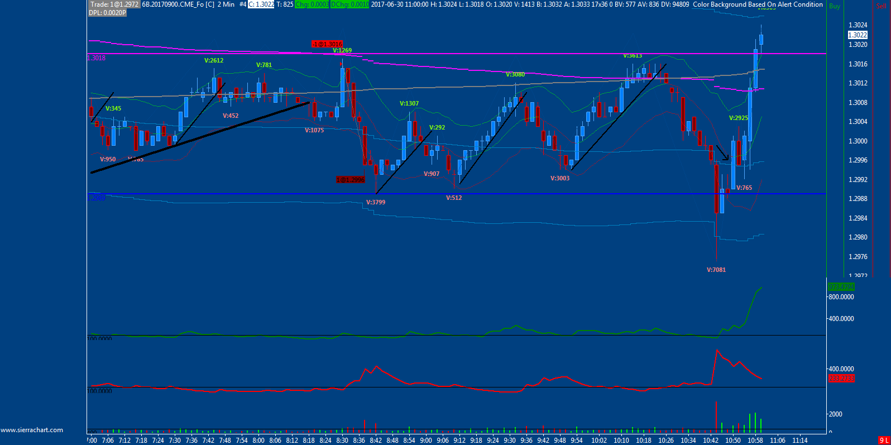Click the magenta 1.3018 price line label
This screenshot has width=891, height=445.
click(x=97, y=58)
